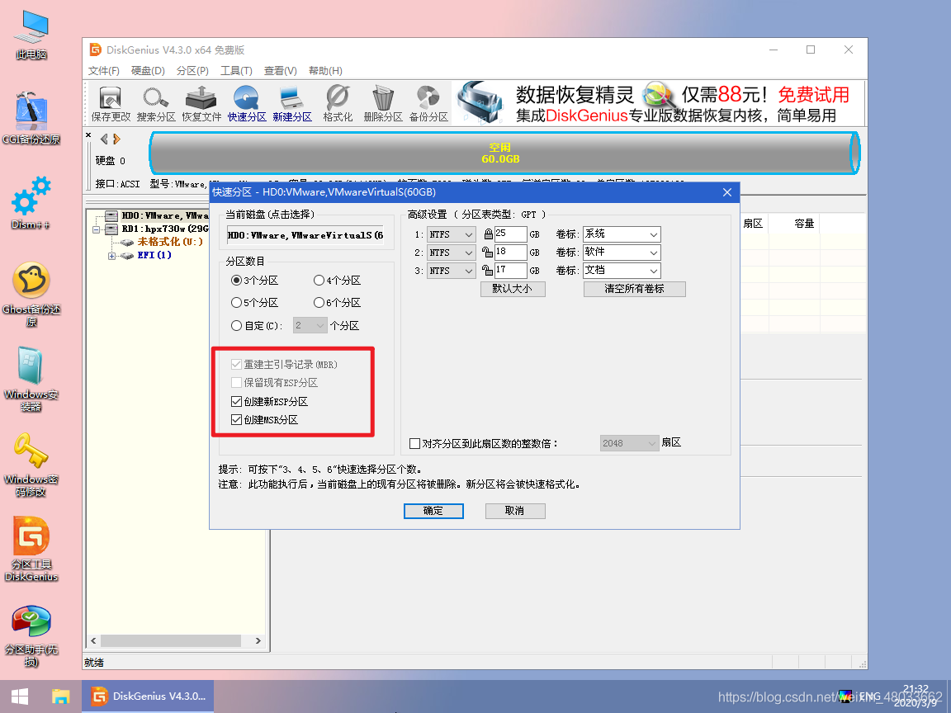951x713 pixels.
Task: Select the 5个分区 radio option
Action: click(255, 303)
